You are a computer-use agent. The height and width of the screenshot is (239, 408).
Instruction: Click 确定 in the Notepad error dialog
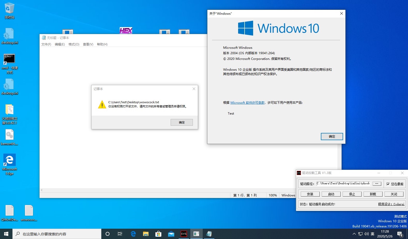pos(182,122)
